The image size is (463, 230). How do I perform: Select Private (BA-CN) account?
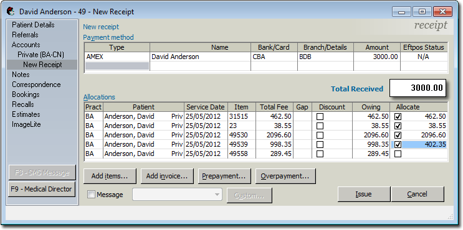(41, 55)
